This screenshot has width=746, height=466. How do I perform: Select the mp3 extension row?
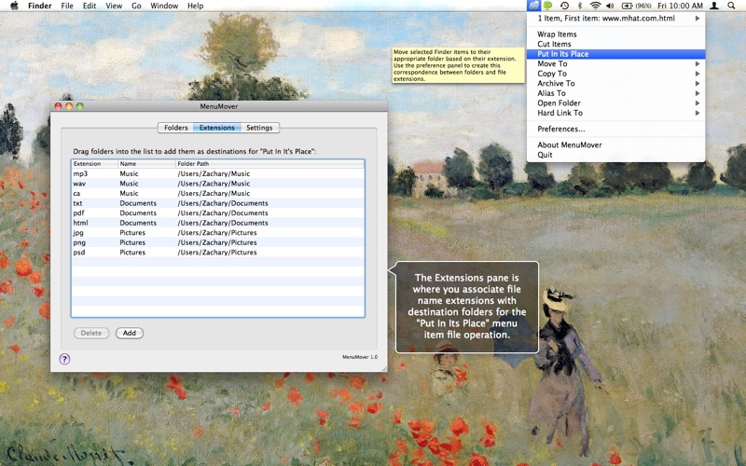218,173
